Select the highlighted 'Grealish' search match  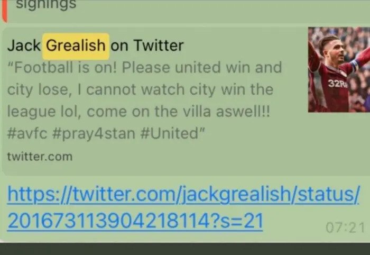76,46
